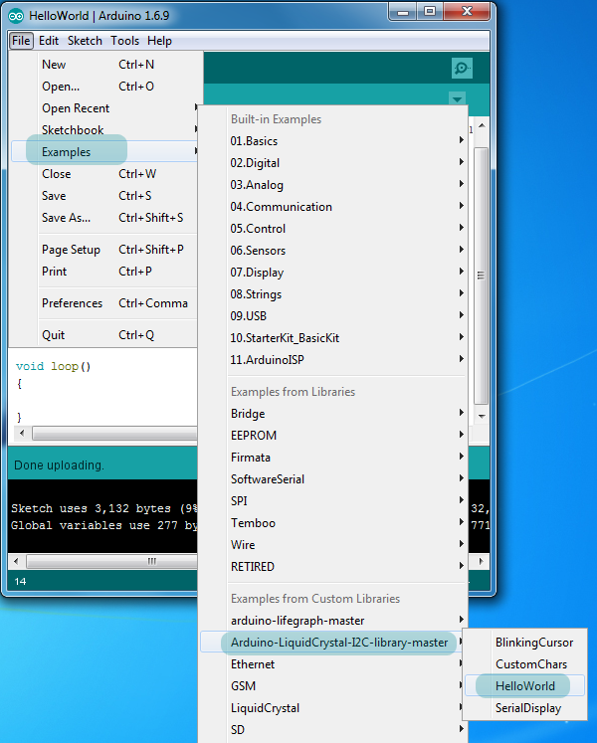Click line number 14 in status bar
This screenshot has height=743, width=597.
coord(20,582)
